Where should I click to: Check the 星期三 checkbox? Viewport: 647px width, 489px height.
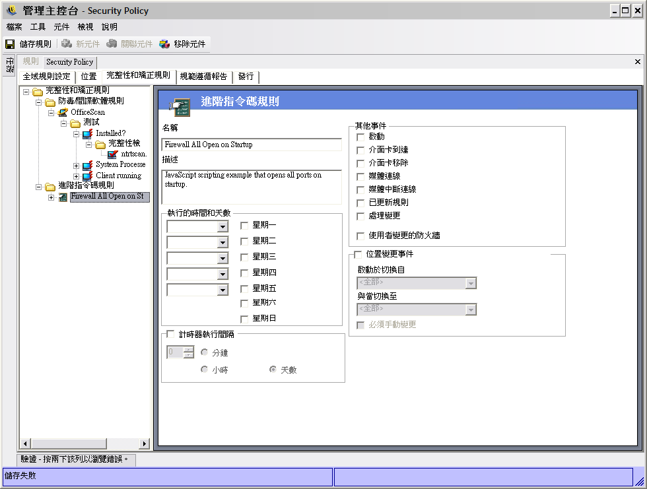(244, 257)
